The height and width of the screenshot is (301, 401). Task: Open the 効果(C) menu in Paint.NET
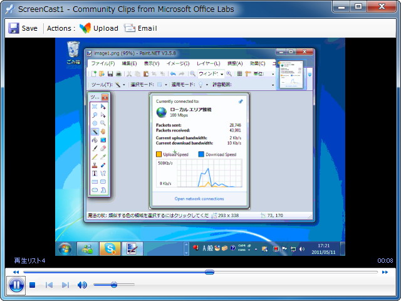[258, 63]
